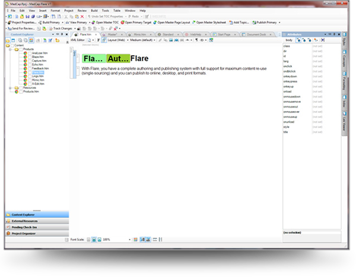Open the Medium (default) dropdown
356x277 pixels.
[x=155, y=40]
